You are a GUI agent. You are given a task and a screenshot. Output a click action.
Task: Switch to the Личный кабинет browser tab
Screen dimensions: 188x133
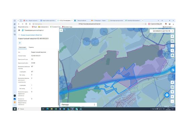82,20
